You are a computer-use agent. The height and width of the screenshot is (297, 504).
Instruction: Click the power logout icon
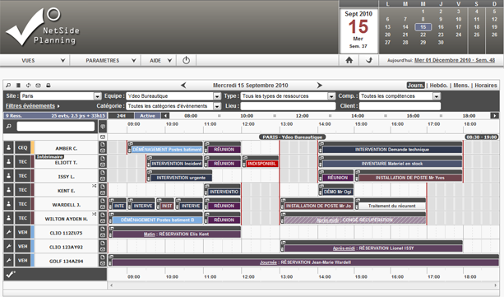coord(186,60)
